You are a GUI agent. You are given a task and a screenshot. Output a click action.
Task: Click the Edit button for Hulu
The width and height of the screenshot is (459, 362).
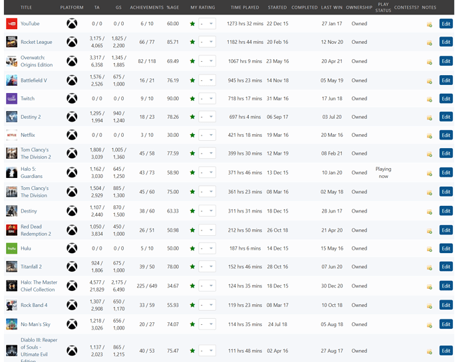(446, 248)
